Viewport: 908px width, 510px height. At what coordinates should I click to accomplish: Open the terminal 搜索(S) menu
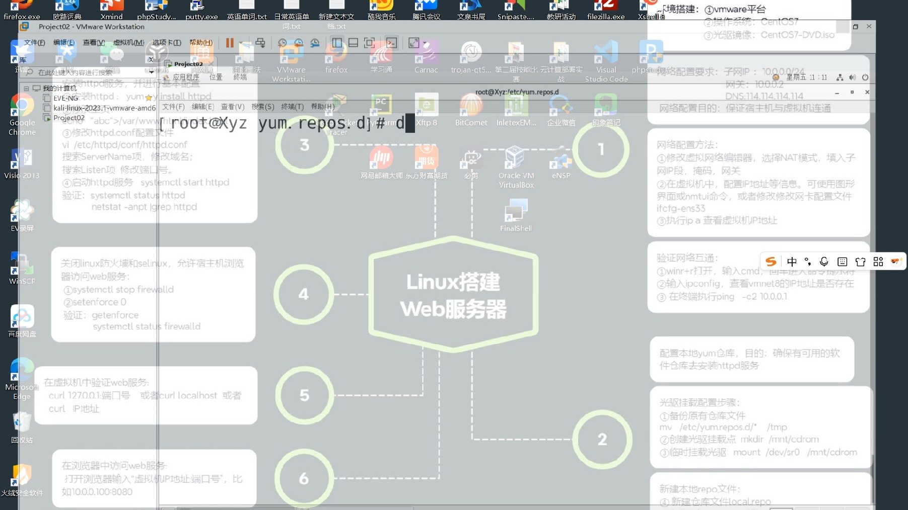[262, 107]
